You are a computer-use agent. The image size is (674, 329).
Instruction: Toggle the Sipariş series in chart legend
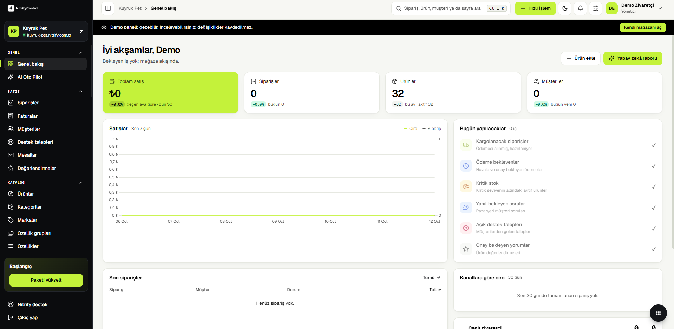[431, 129]
